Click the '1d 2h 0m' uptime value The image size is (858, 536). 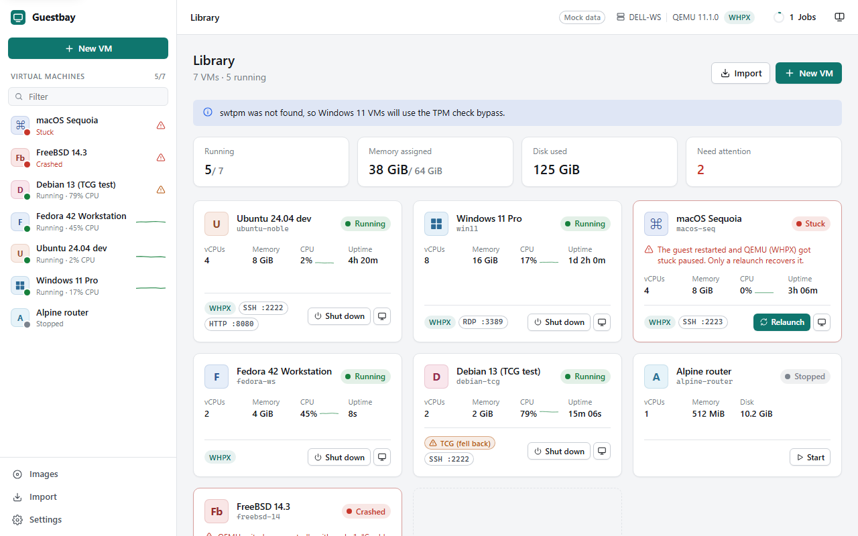click(587, 261)
